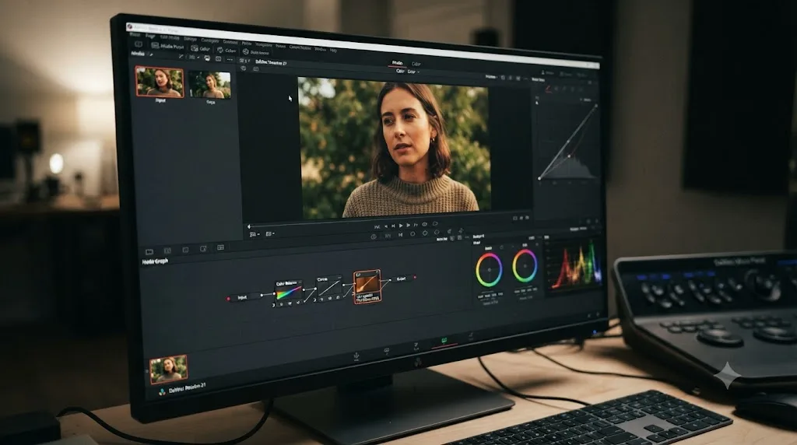
Task: Open the first page icon in the bottom bar
Action: coord(356,356)
